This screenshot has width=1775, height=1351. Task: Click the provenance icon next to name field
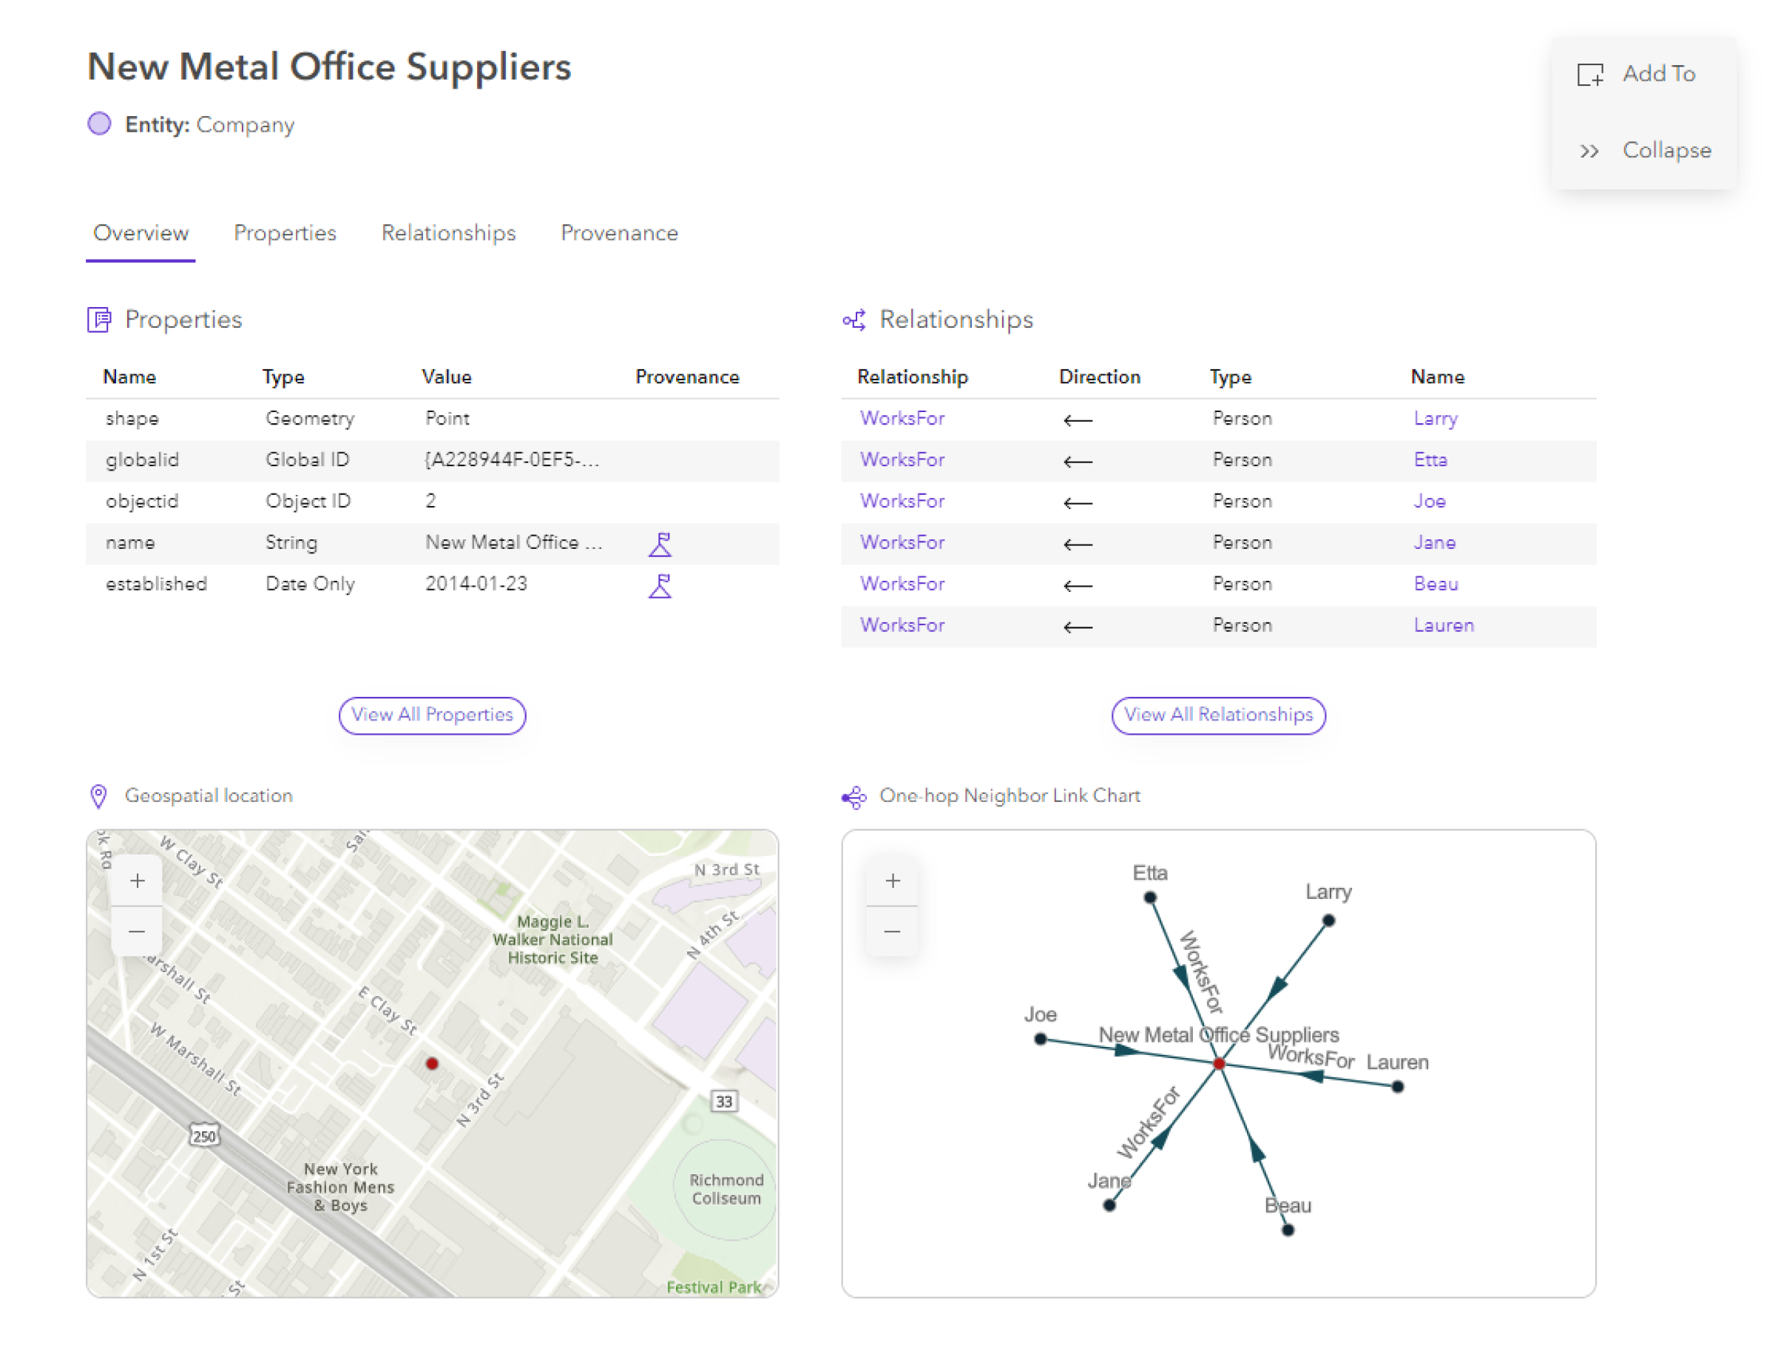point(660,544)
